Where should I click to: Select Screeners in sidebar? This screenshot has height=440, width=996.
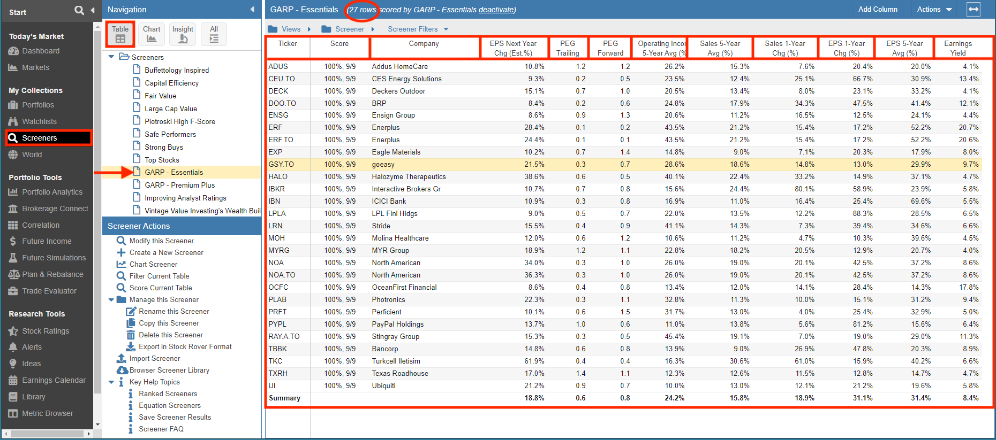point(49,138)
